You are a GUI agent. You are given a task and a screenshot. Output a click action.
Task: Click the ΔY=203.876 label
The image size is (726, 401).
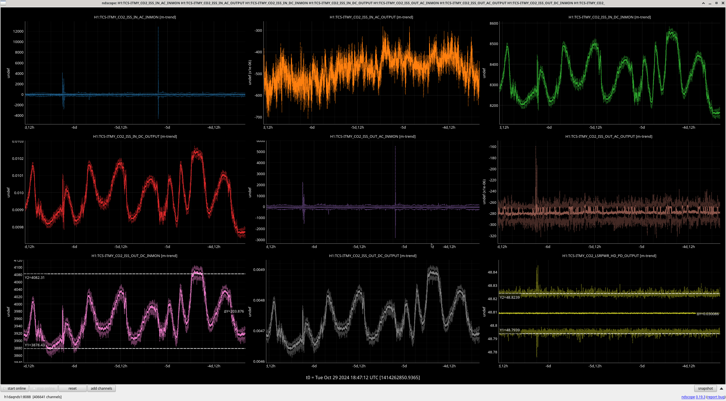pyautogui.click(x=234, y=311)
